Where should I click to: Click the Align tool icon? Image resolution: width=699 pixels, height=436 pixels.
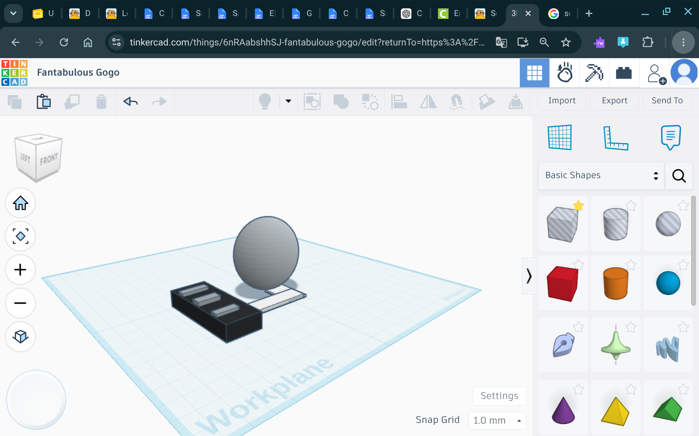pyautogui.click(x=399, y=101)
